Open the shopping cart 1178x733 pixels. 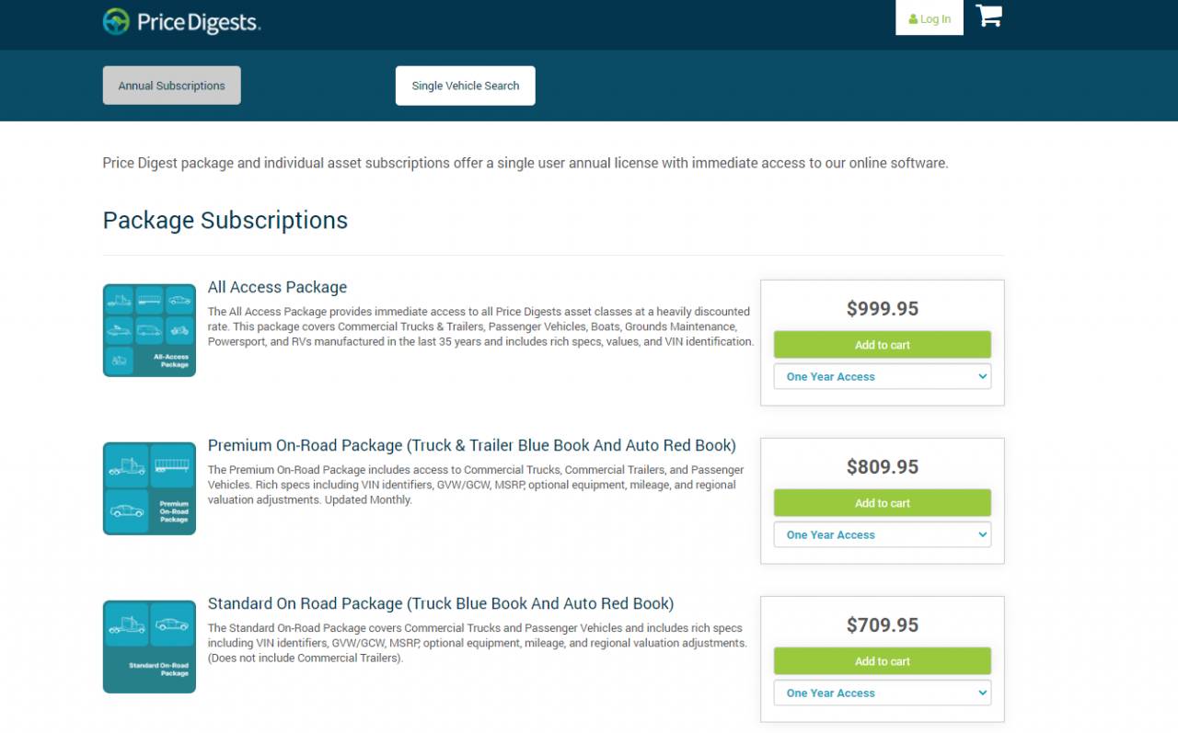point(988,16)
